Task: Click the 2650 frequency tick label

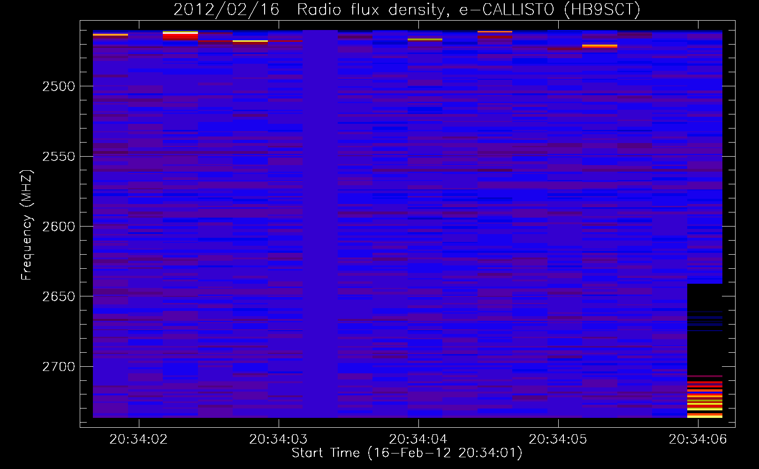Action: [x=59, y=296]
